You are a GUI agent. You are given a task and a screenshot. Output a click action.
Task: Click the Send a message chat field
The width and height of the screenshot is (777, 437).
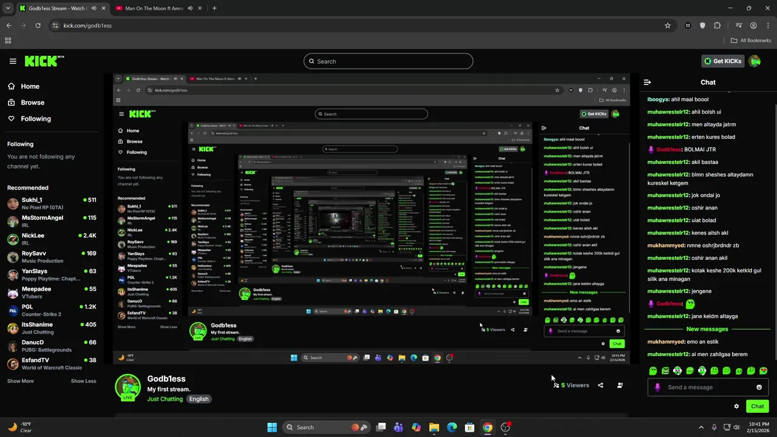707,387
